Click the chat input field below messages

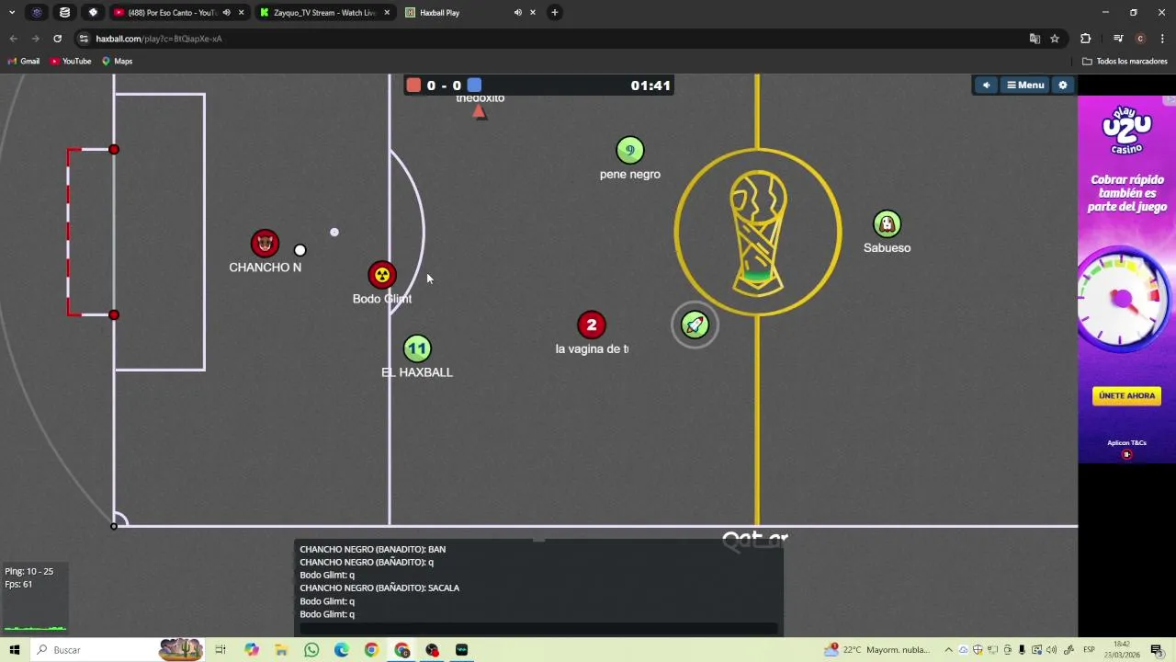(539, 629)
